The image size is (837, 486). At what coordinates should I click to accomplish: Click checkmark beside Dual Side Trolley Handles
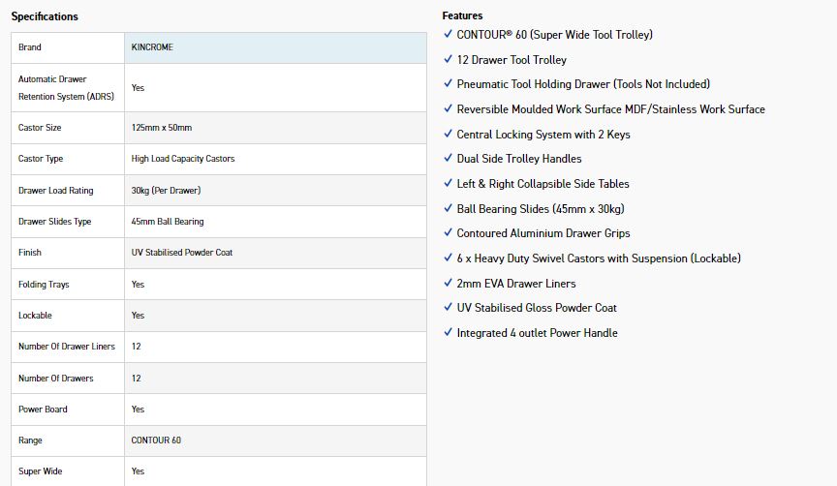(x=448, y=159)
